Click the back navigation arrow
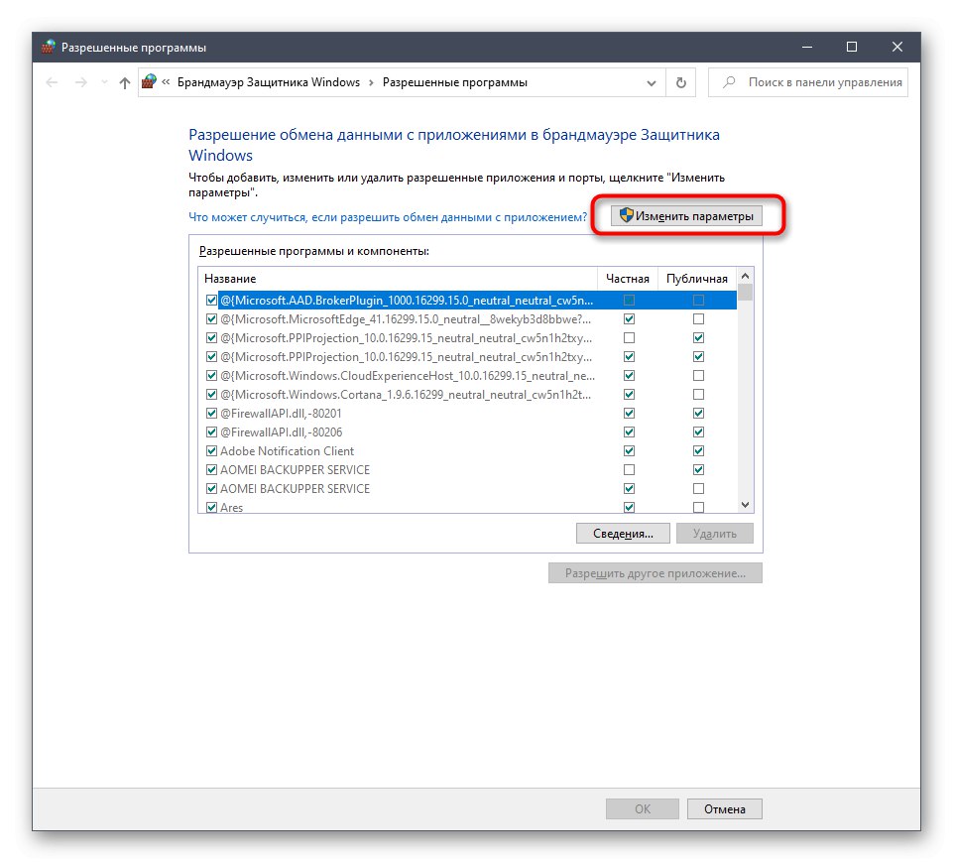Image resolution: width=953 pixels, height=863 pixels. 51,82
